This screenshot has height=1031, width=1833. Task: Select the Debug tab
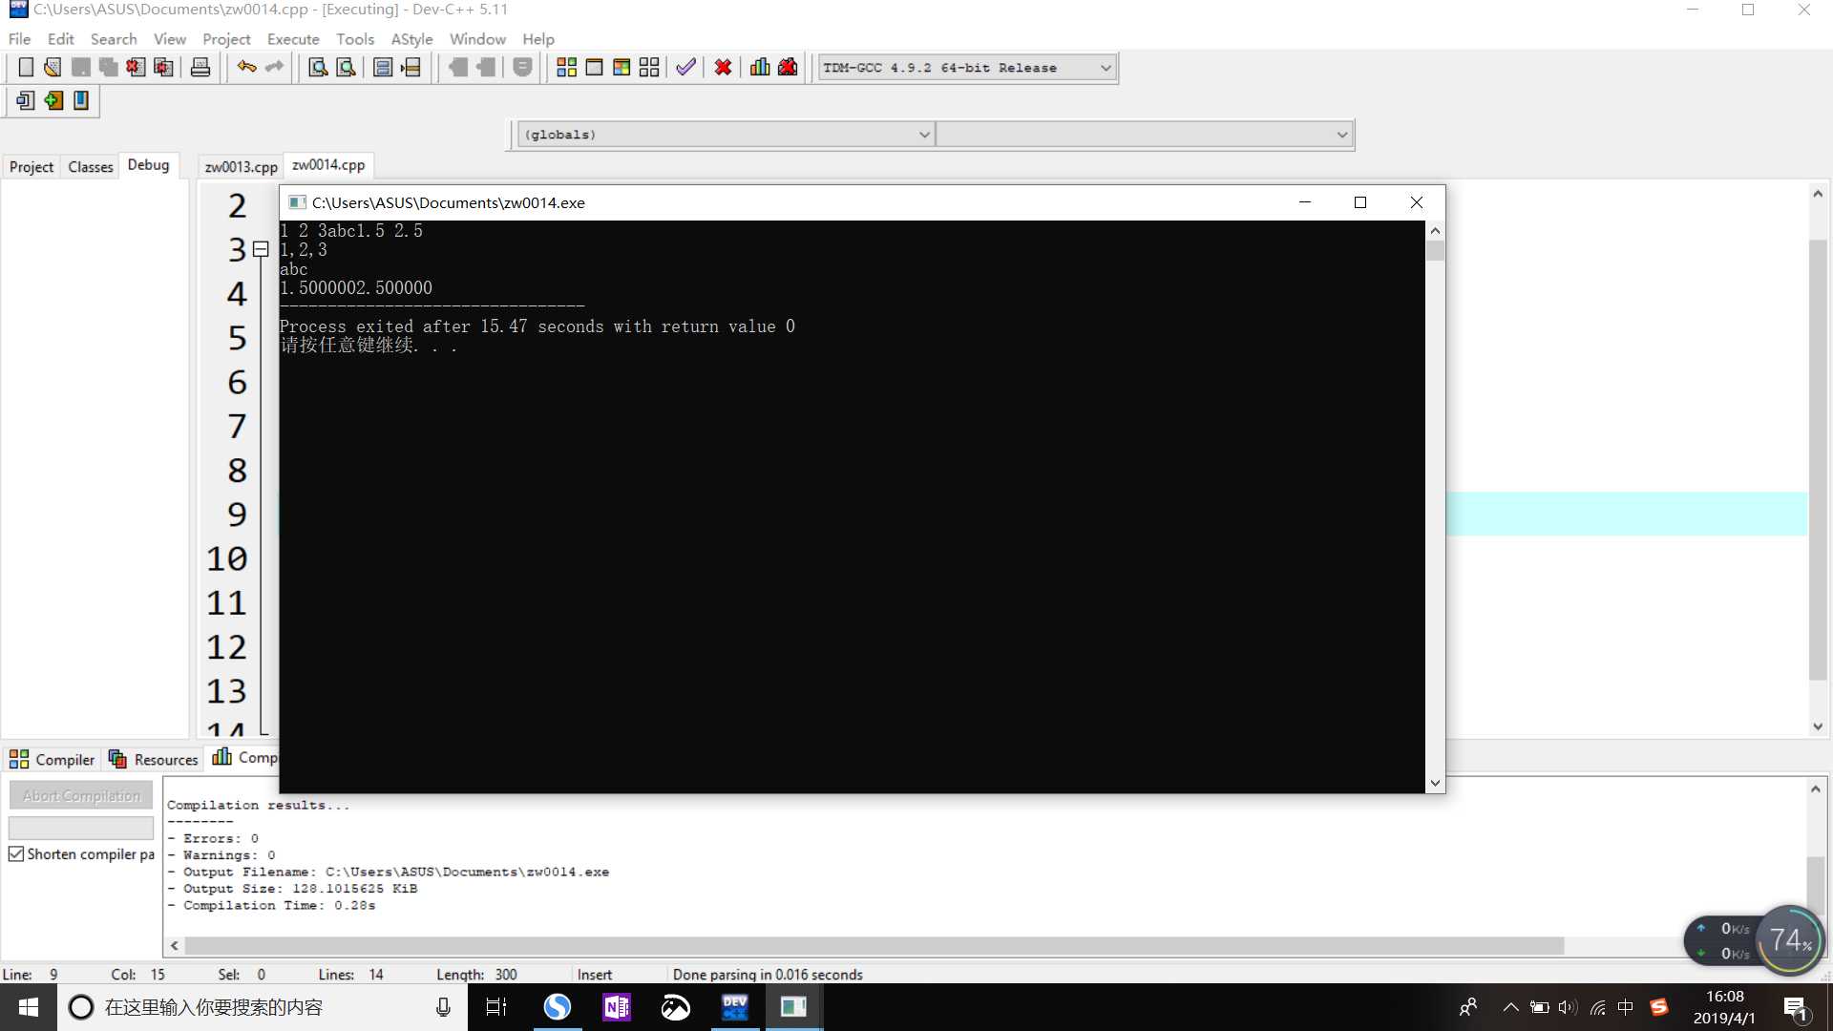tap(147, 165)
